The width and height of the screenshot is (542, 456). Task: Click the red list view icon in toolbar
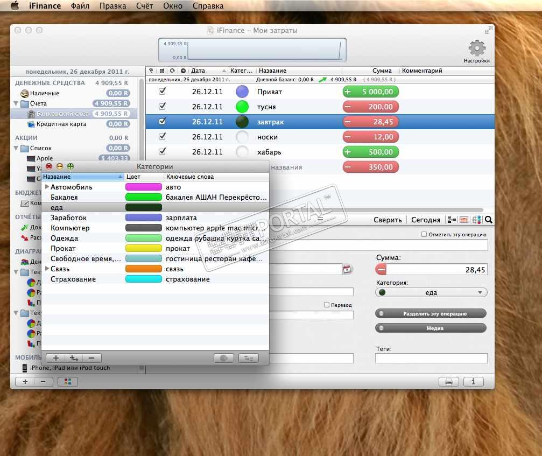[464, 220]
